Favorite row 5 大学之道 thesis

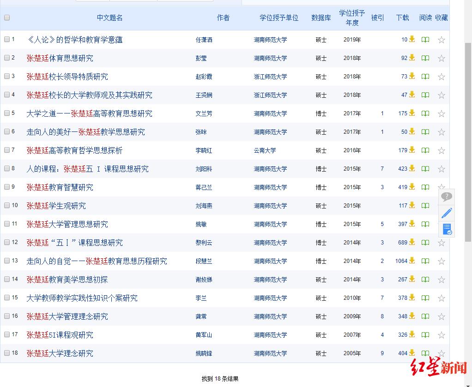pos(442,113)
